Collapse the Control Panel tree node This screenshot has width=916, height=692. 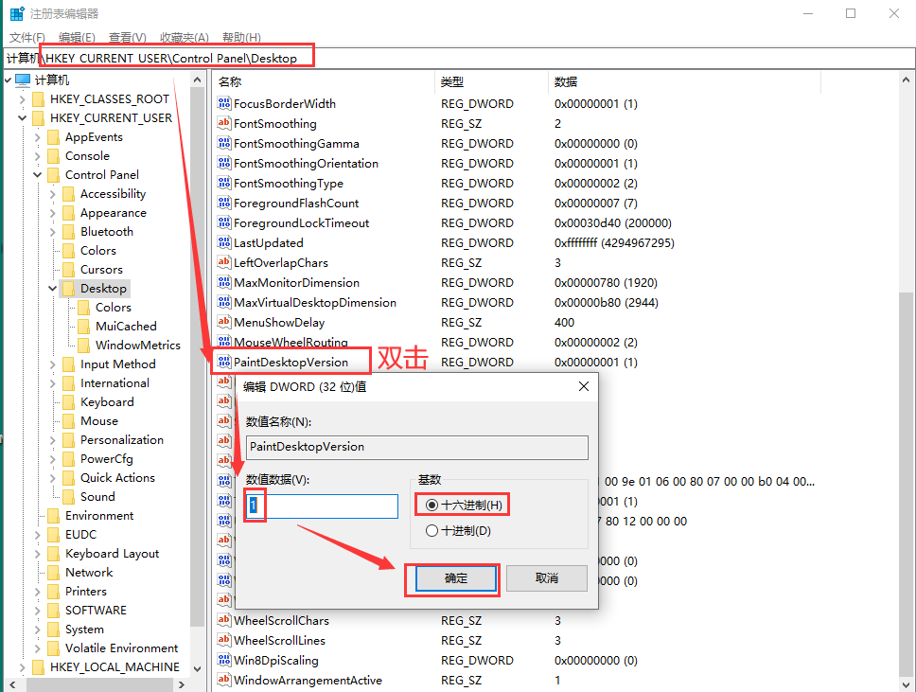point(38,175)
